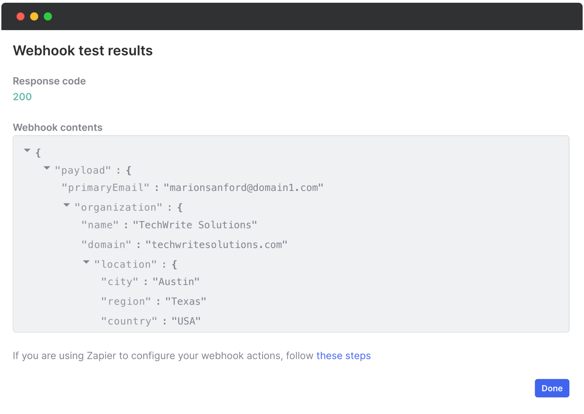Screen dimensions: 584x414
Task: Select the "USA" country value
Action: click(186, 321)
